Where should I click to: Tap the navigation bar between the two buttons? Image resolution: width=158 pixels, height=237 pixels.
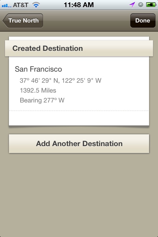87,21
